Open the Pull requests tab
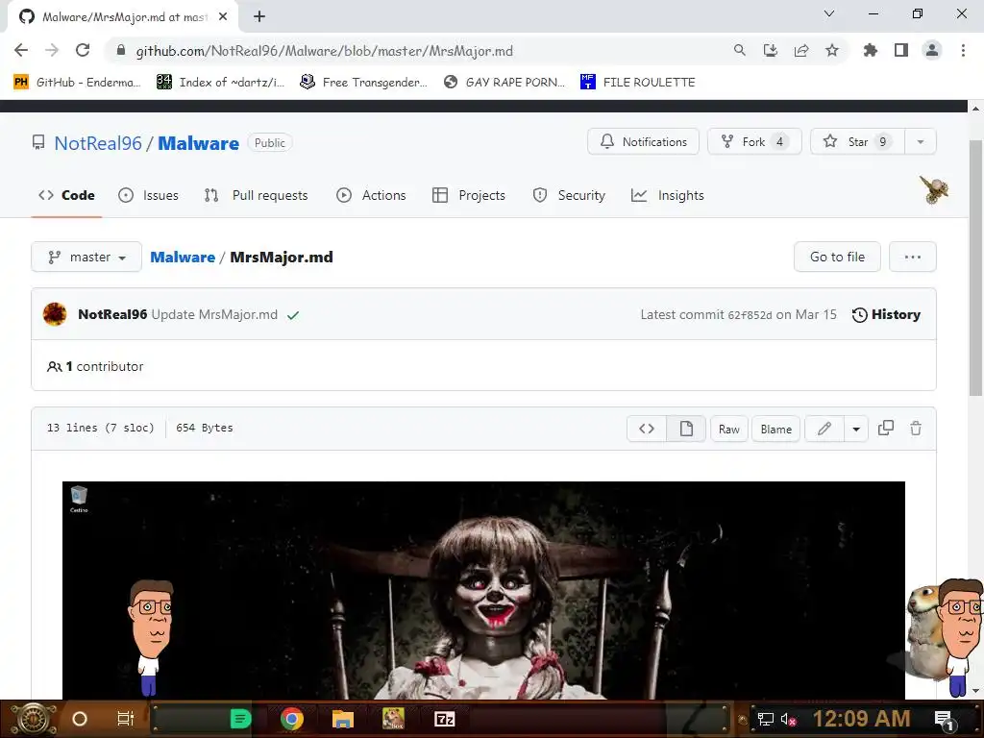The image size is (984, 738). pyautogui.click(x=256, y=195)
